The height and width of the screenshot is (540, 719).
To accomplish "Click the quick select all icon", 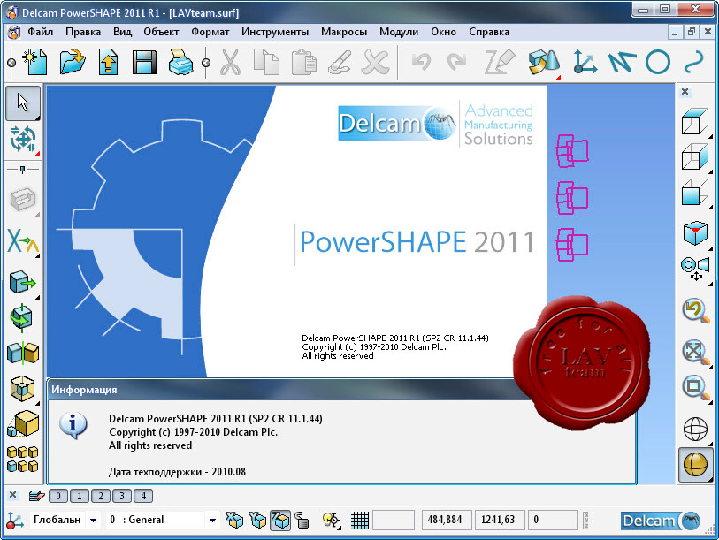I will click(x=23, y=140).
